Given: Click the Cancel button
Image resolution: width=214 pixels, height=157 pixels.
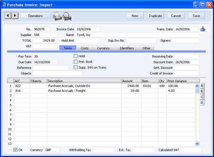Looking at the screenshot, I should click(176, 16).
